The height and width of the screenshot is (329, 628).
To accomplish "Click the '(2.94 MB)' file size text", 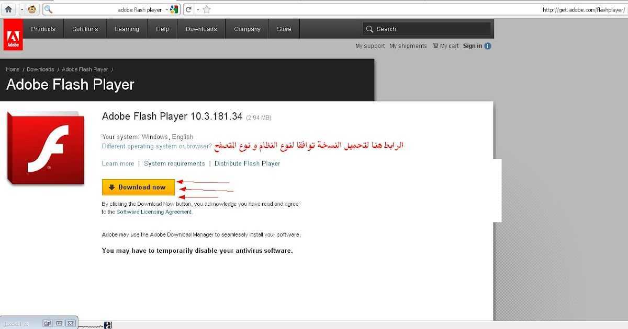I will point(259,118).
